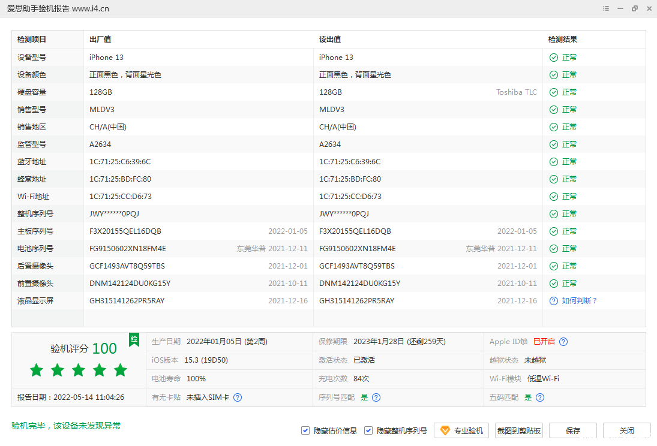Click the 关闭 button
The width and height of the screenshot is (657, 446).
coord(627,430)
